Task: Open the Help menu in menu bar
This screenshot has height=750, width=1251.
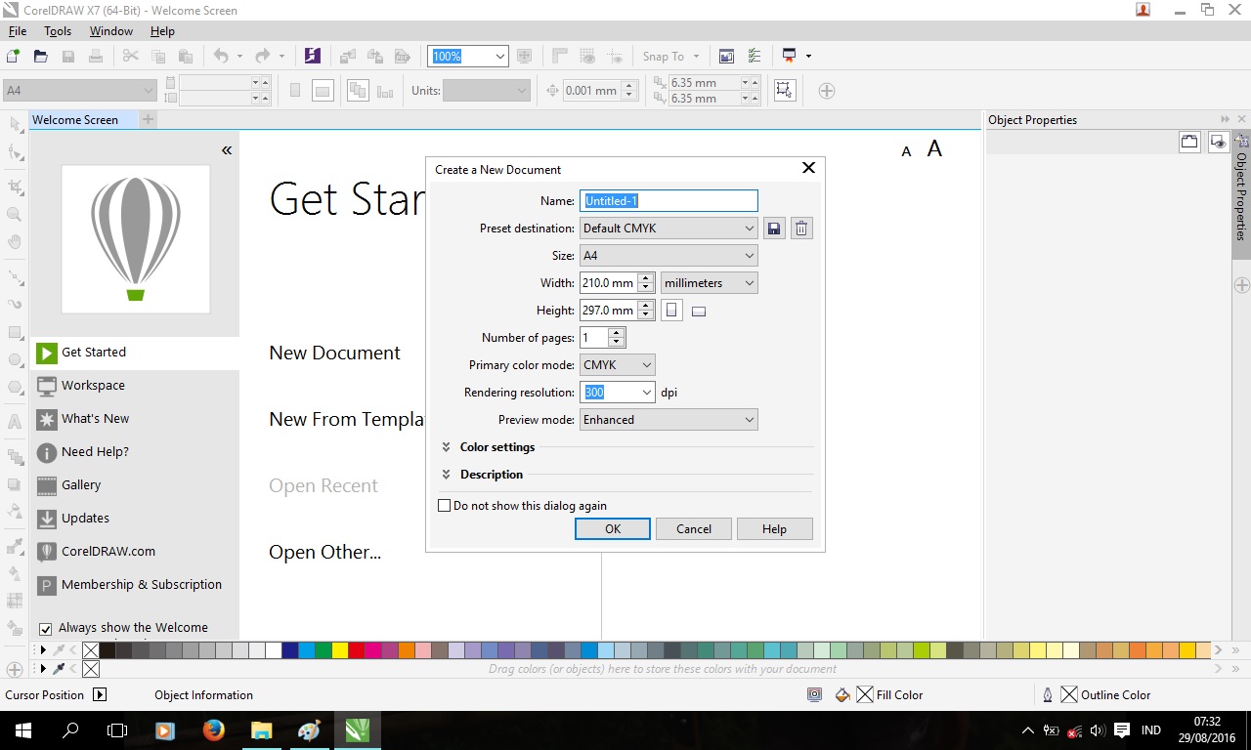Action: pyautogui.click(x=162, y=31)
